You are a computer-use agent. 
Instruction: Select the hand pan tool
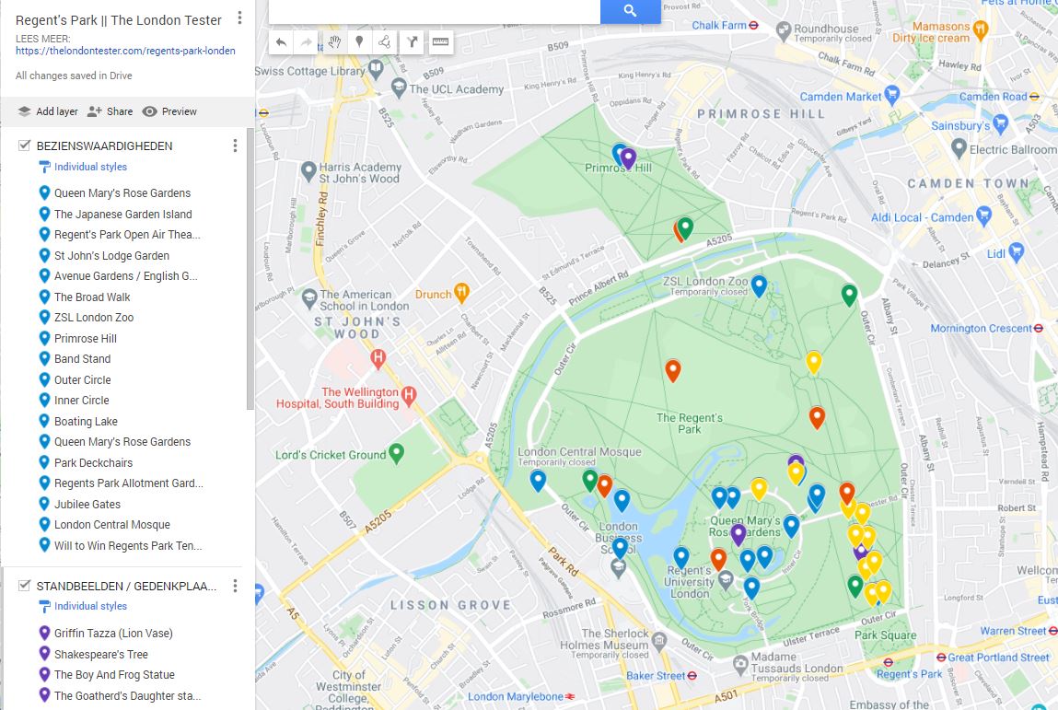pos(334,42)
